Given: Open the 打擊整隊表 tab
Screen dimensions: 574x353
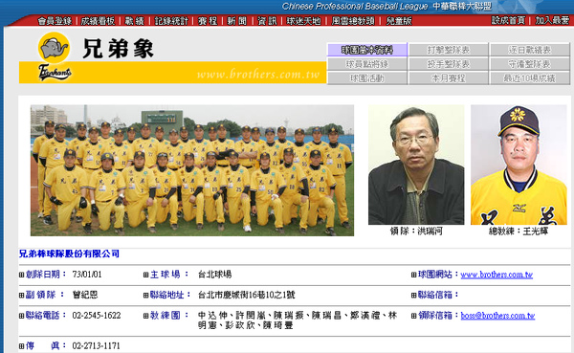Looking at the screenshot, I should click(449, 50).
